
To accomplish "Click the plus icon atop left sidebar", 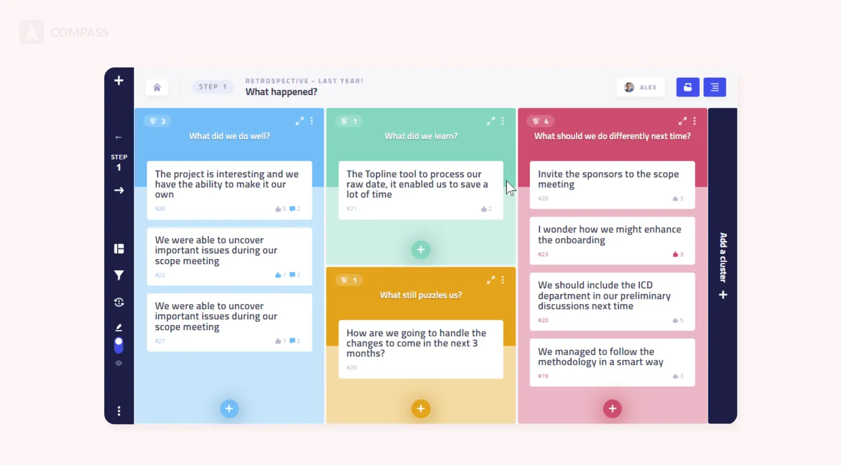I will [x=119, y=81].
